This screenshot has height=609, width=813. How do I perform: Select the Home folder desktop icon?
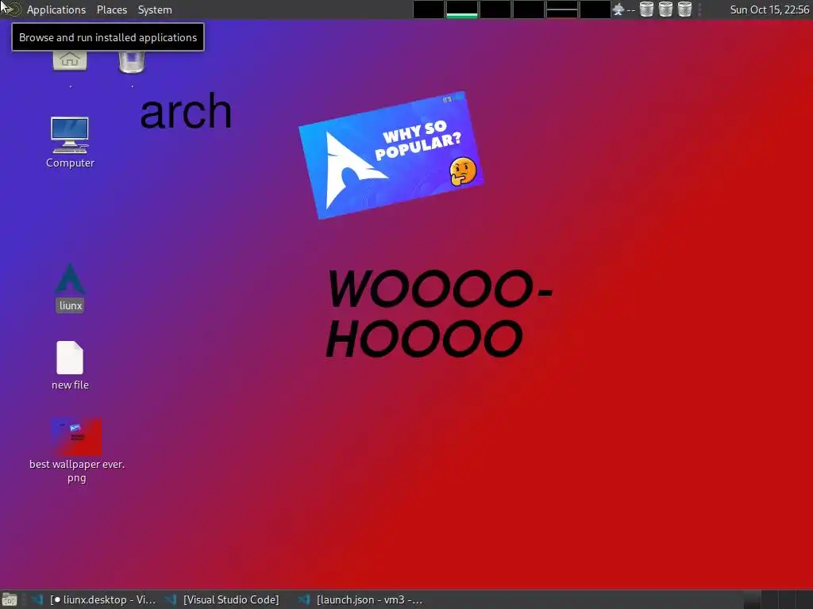tap(70, 61)
